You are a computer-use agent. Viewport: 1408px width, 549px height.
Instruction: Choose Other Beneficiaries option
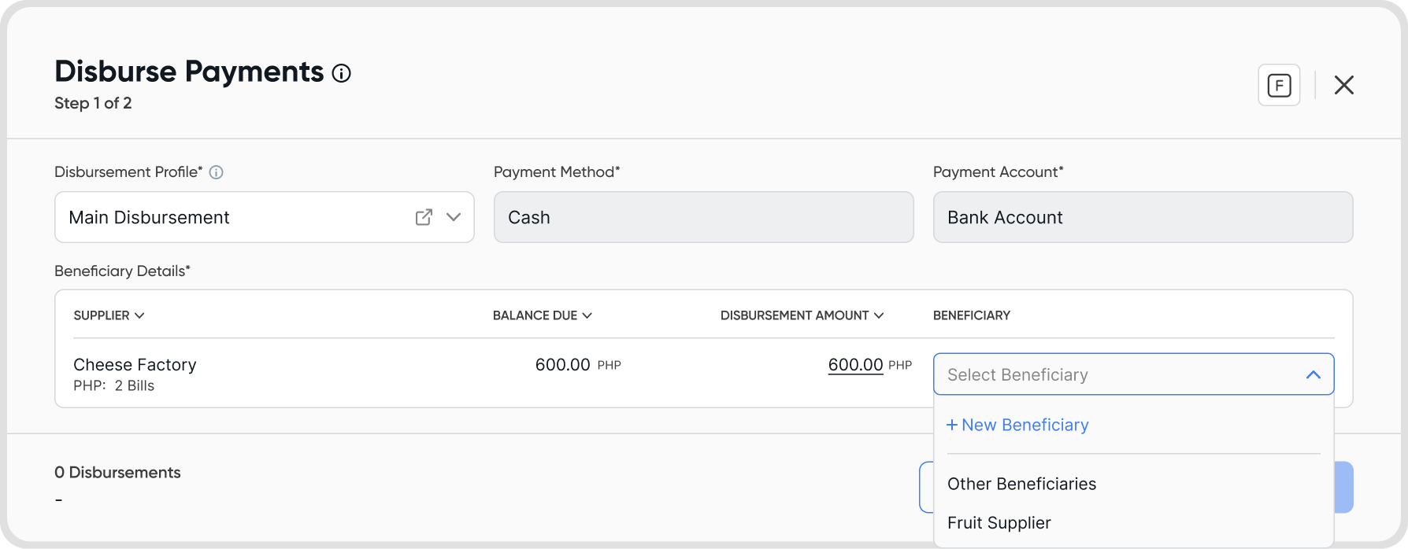pyautogui.click(x=1021, y=484)
